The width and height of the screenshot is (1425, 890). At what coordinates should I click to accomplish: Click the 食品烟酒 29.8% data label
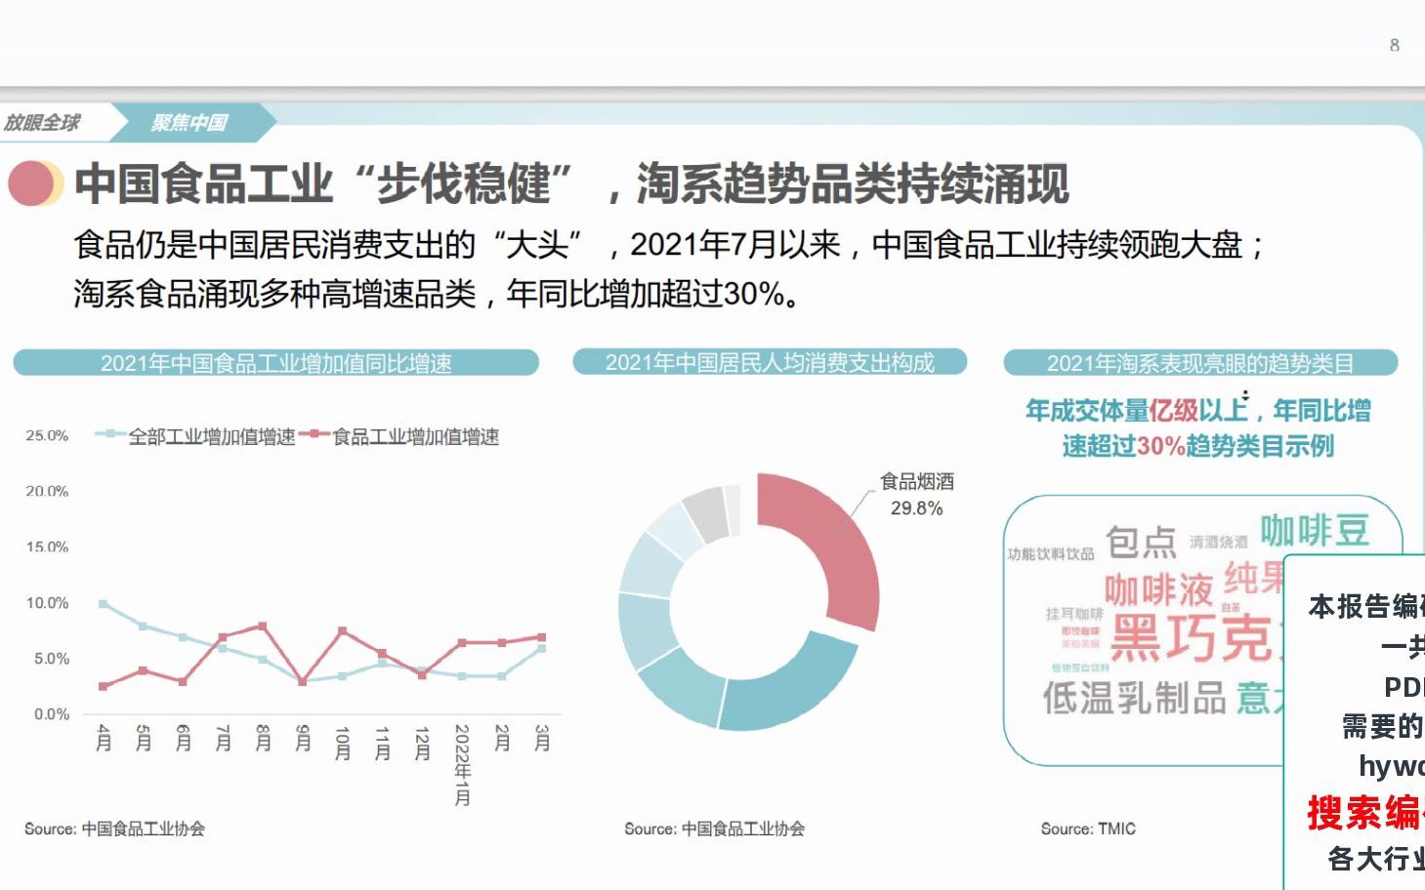916,495
